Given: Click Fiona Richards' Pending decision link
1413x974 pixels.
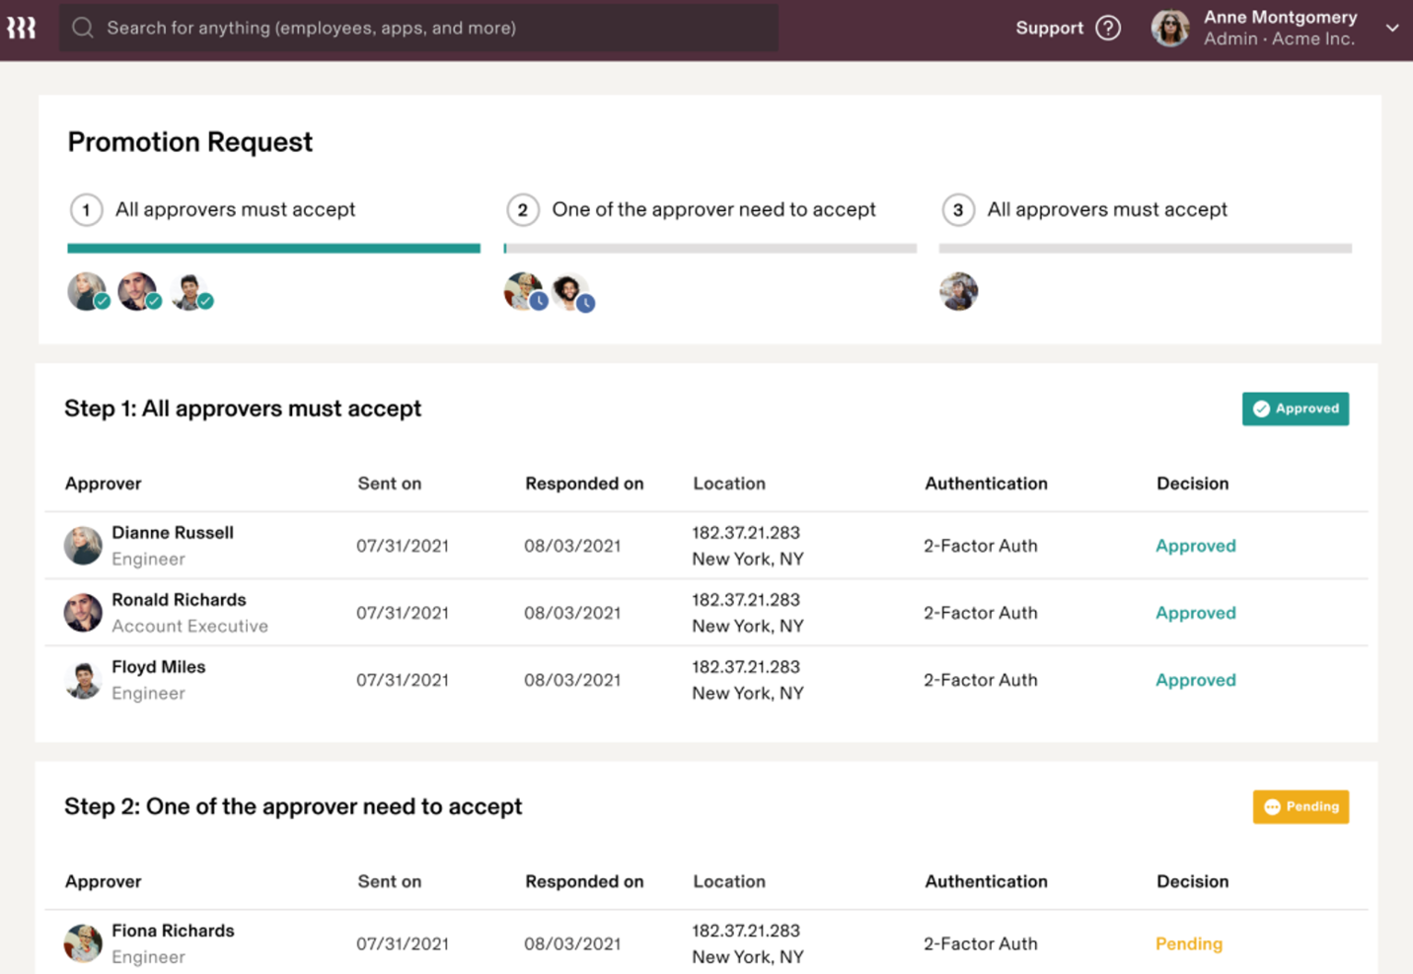Looking at the screenshot, I should [x=1188, y=943].
